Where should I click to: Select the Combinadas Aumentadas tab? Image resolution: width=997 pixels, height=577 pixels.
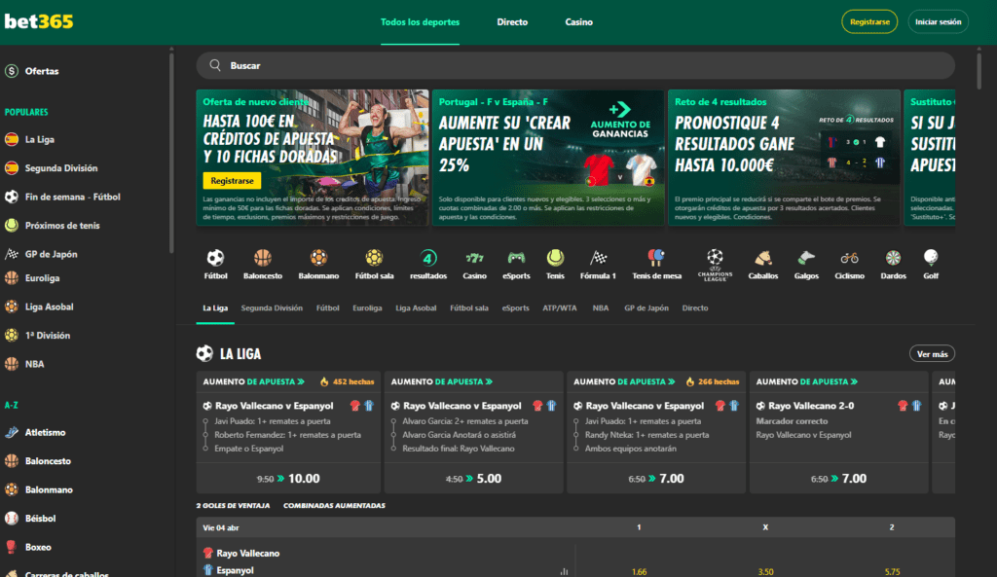point(334,506)
